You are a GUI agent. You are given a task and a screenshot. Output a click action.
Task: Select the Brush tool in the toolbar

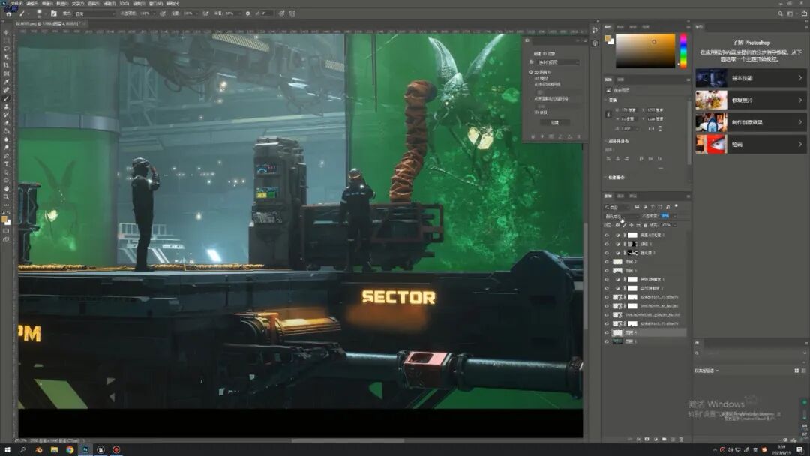pyautogui.click(x=6, y=98)
